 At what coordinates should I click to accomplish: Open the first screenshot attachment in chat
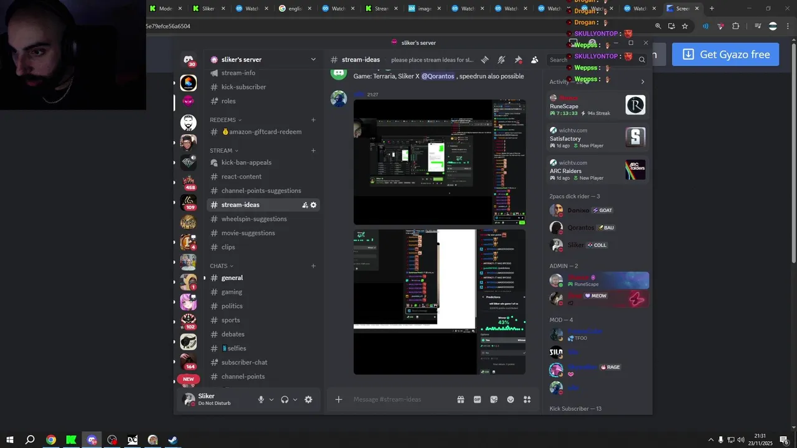click(x=440, y=162)
